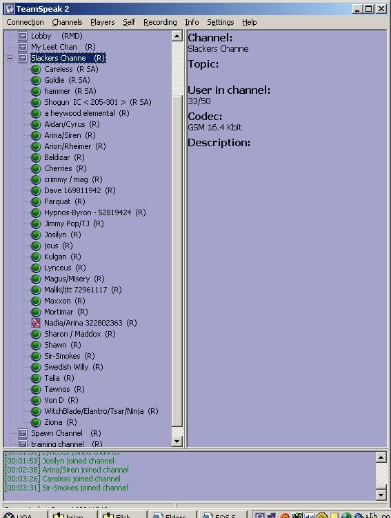Select user Sharon / Maddox

click(x=79, y=334)
